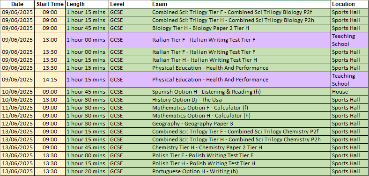Click the 12/06/2025 date cell
Screen dimensions: 369x176
point(17,124)
